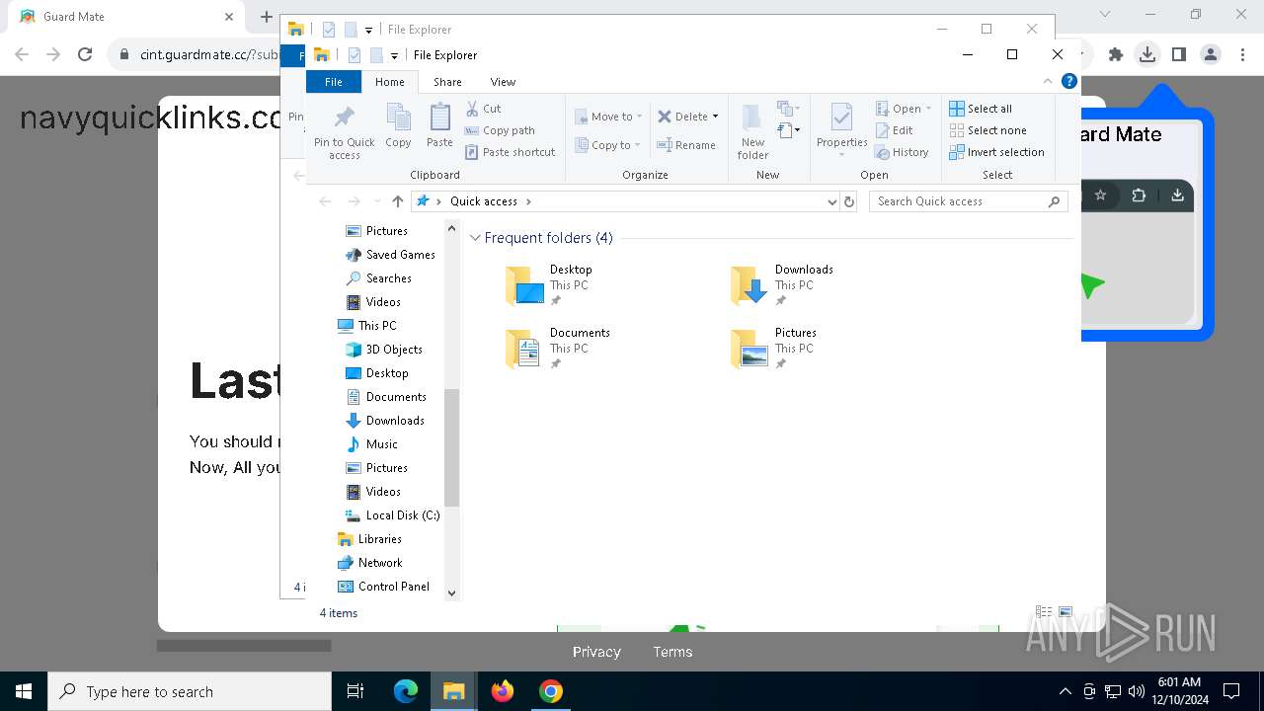Click navigation pane scroll down arrow
The image size is (1264, 711).
tap(452, 593)
